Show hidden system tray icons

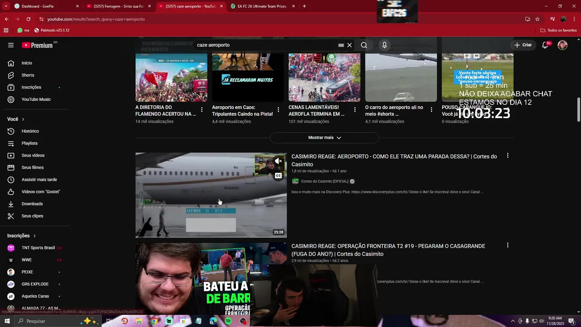click(x=513, y=321)
